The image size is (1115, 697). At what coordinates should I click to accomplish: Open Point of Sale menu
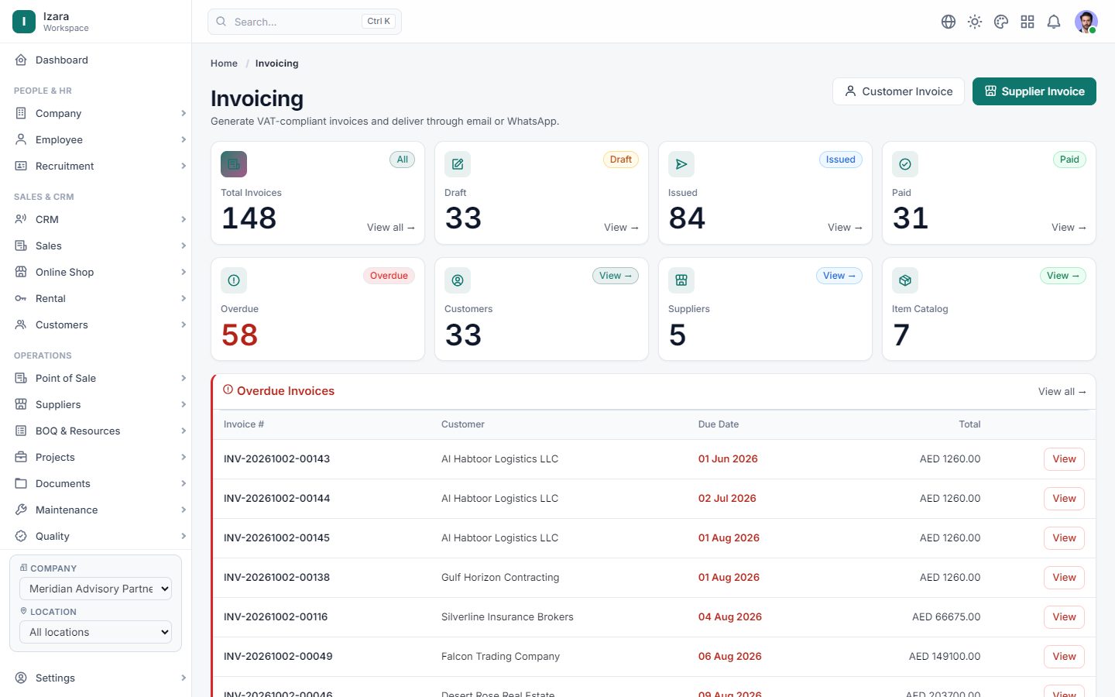pyautogui.click(x=96, y=378)
